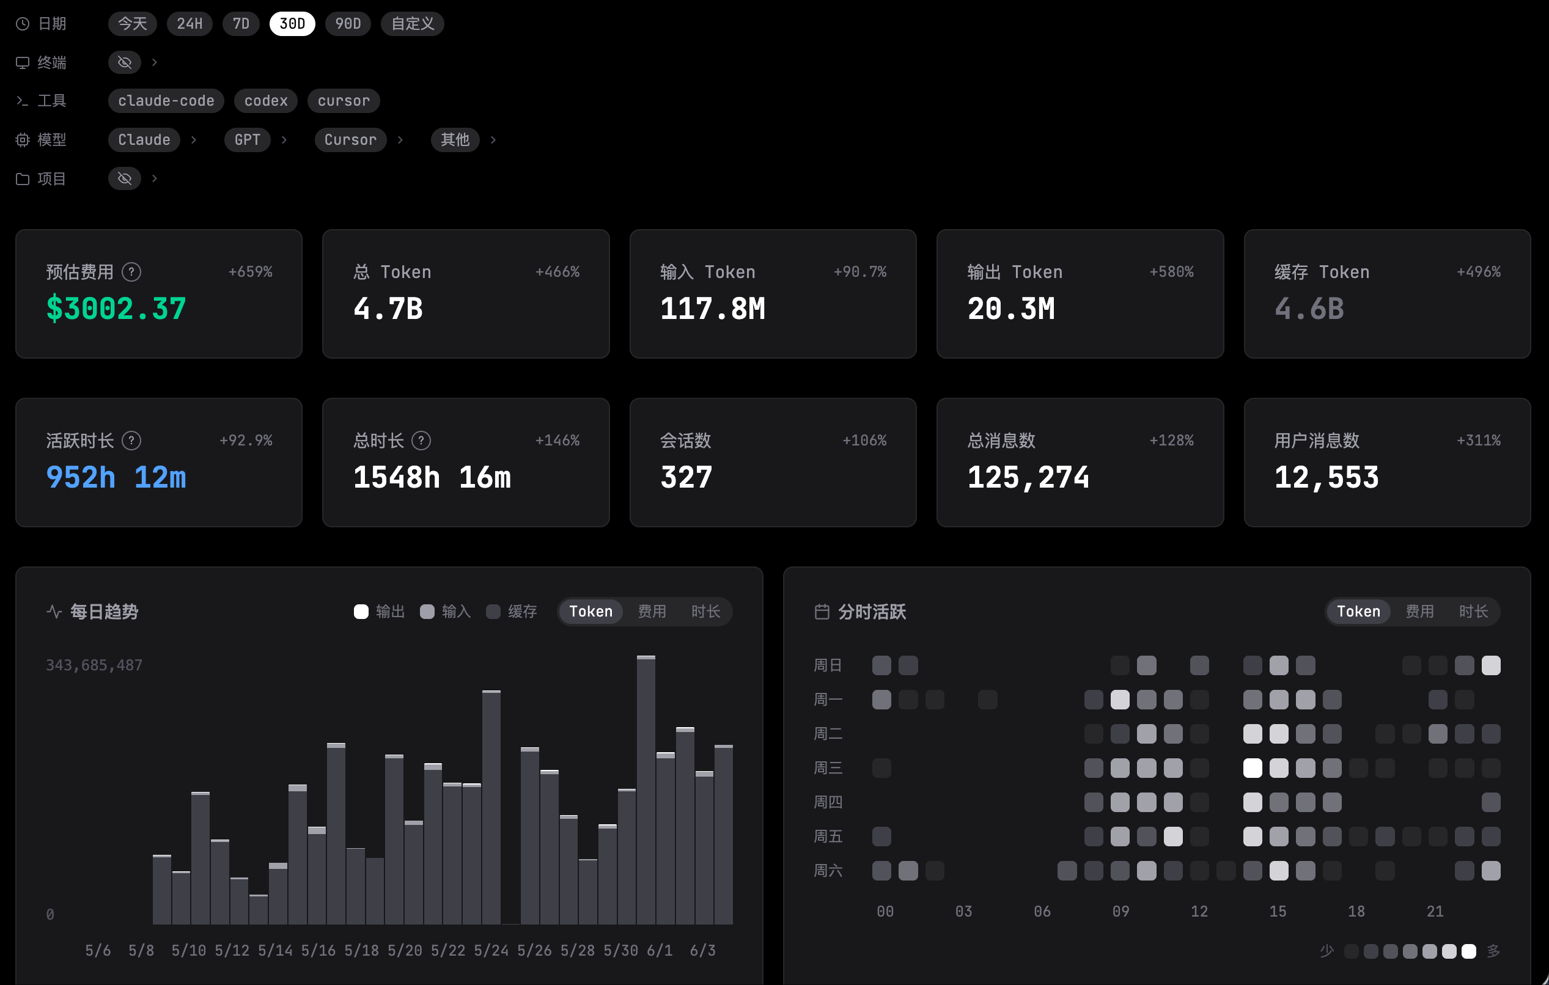Click the folder icon beside 项目
Screen dimensions: 1549x985
(x=23, y=179)
